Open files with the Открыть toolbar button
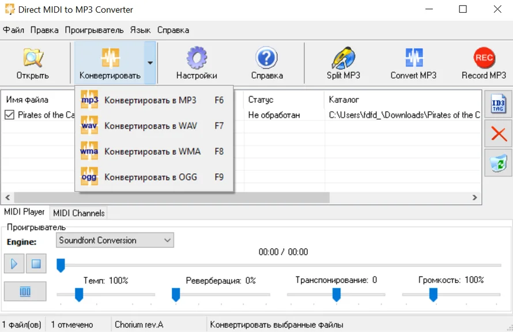Image resolution: width=513 pixels, height=332 pixels. 33,63
